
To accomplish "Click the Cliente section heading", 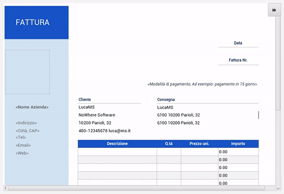I will tap(85, 100).
